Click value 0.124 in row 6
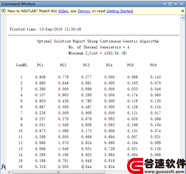 pyautogui.click(x=155, y=107)
